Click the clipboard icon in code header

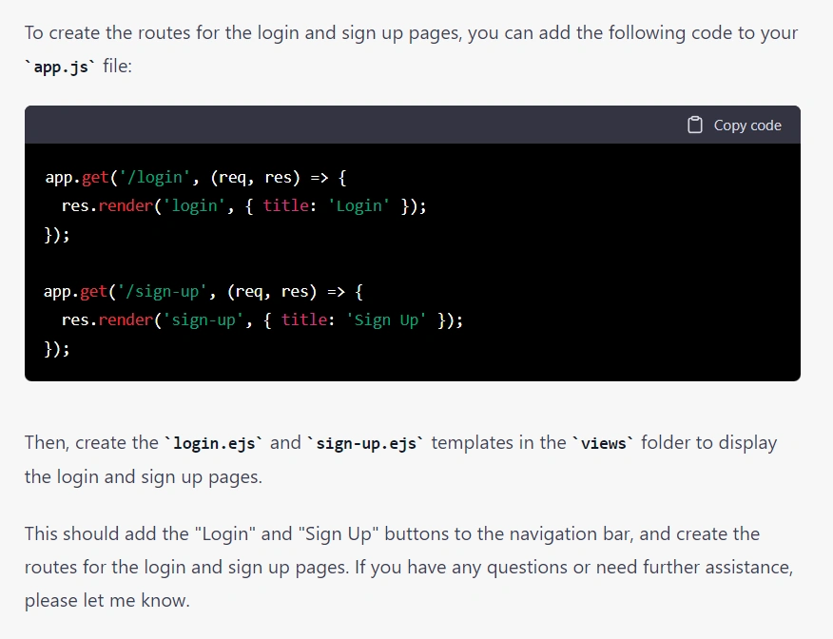tap(695, 125)
